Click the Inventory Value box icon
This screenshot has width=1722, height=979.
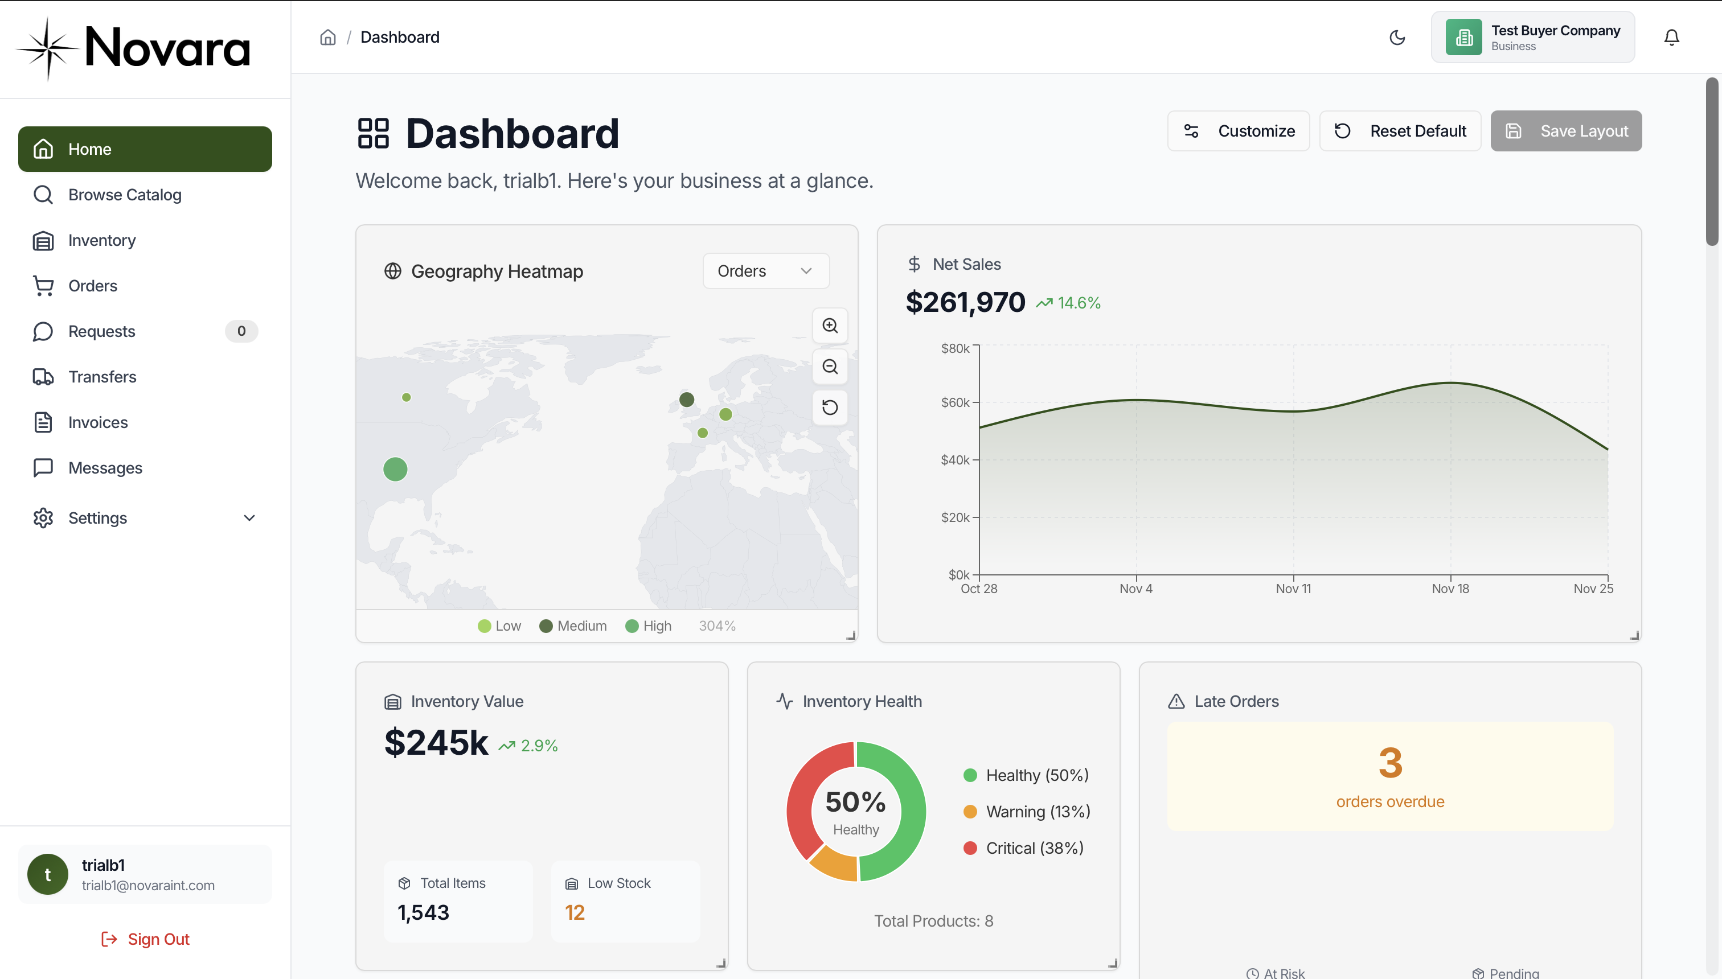(x=393, y=702)
